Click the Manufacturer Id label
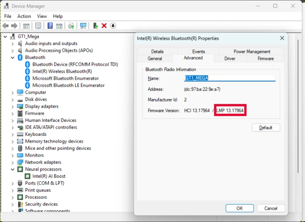The image size is (305, 222). (163, 100)
